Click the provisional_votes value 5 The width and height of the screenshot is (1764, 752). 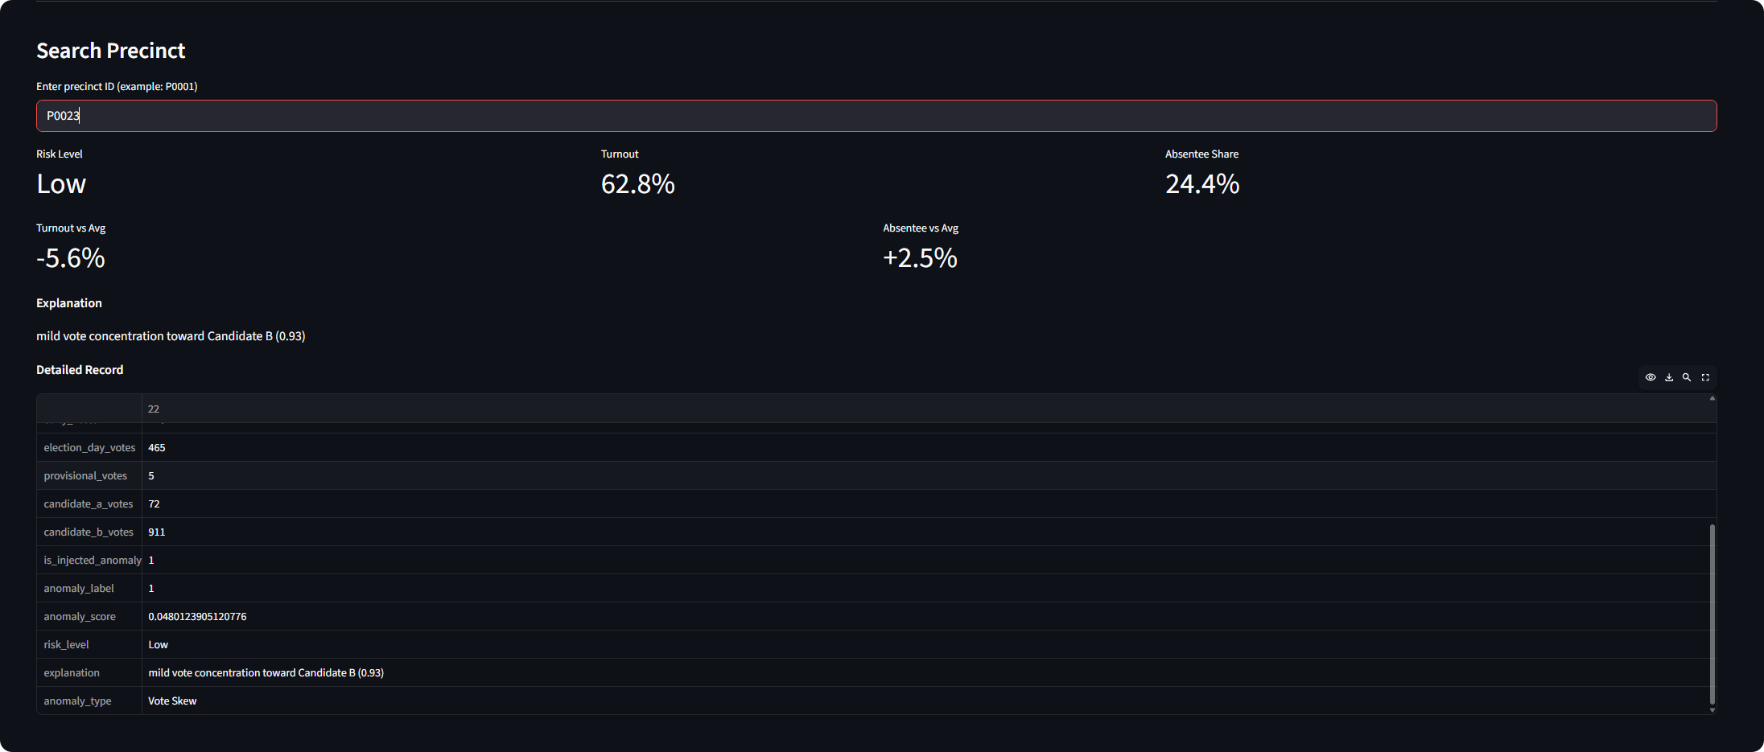(x=151, y=476)
